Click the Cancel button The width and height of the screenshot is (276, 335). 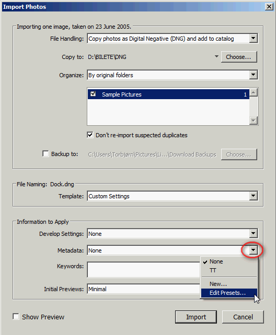coord(243,317)
